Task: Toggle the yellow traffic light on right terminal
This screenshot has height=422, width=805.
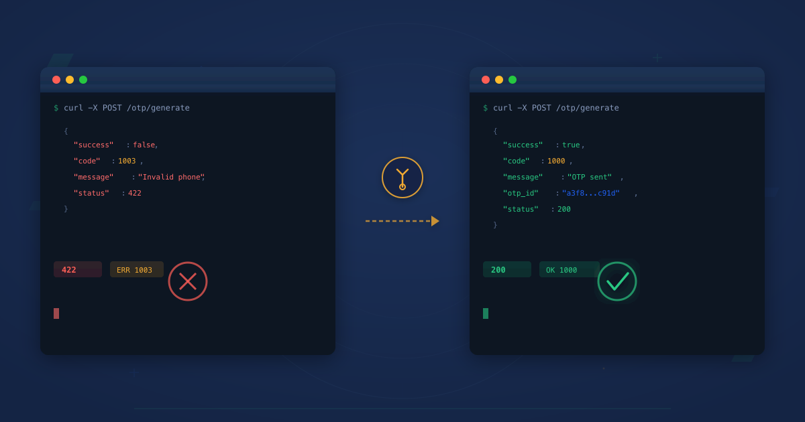Action: 499,79
